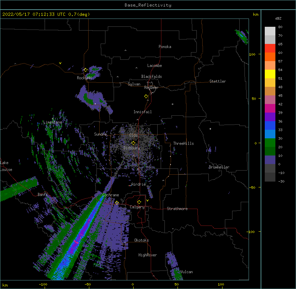296x289 pixels.
Task: Click the dBZ legend heading
Action: tap(278, 19)
